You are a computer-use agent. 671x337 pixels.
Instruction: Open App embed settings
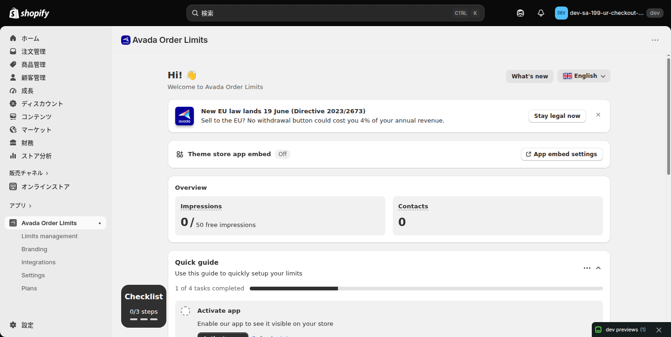pyautogui.click(x=562, y=154)
